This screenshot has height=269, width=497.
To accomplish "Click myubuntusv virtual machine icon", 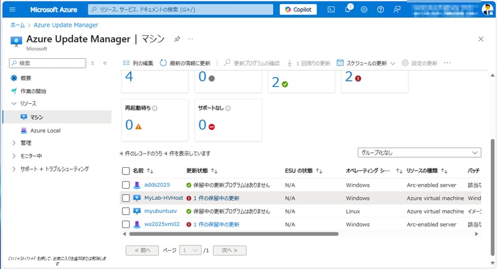I will pyautogui.click(x=137, y=211).
